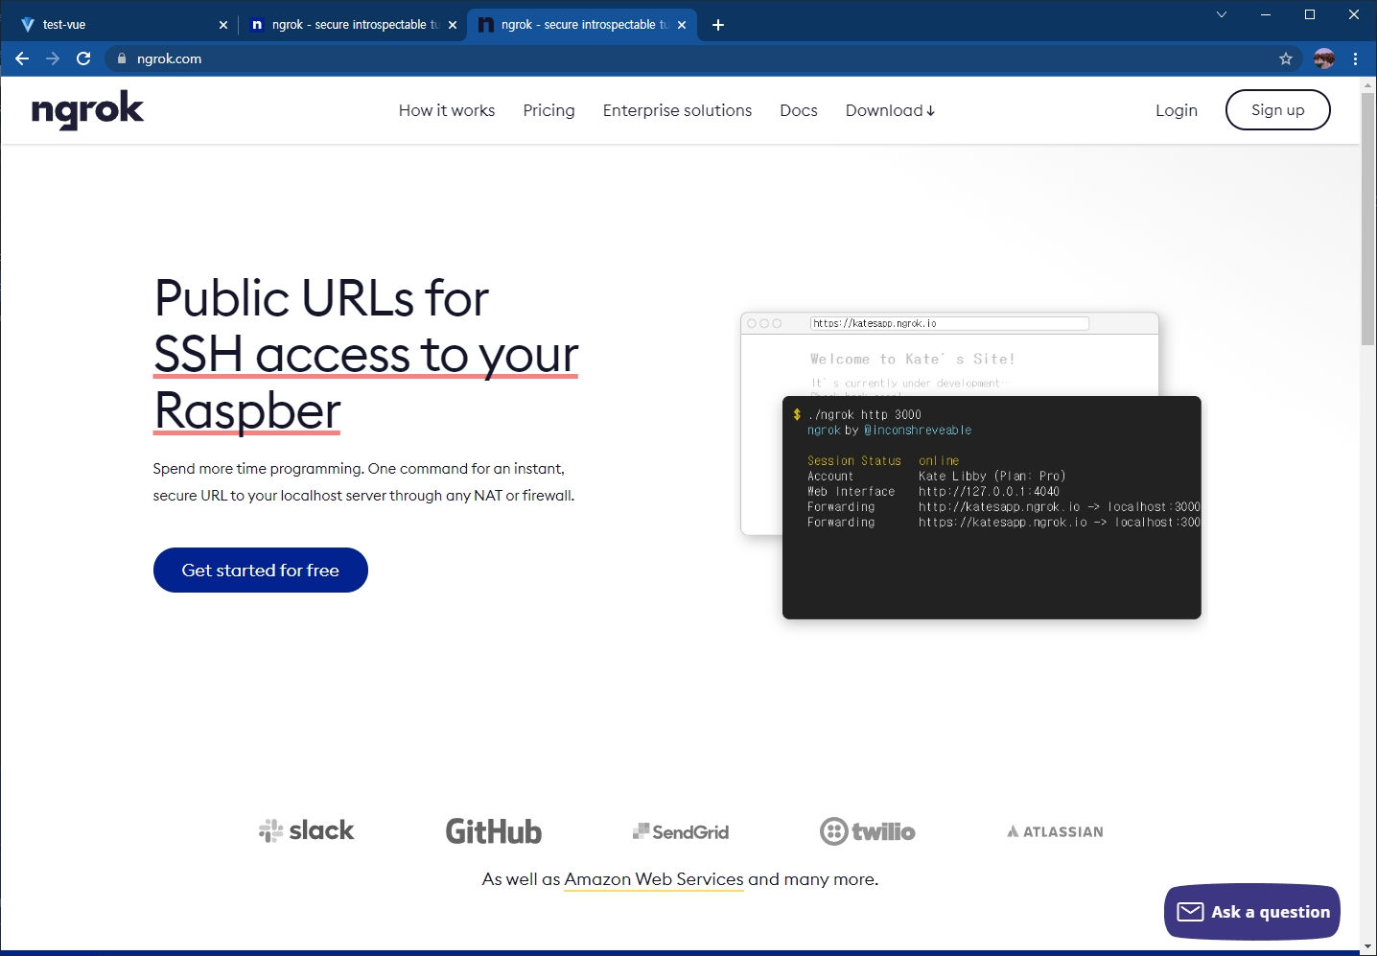Open the Chrome profile avatar

click(1324, 58)
